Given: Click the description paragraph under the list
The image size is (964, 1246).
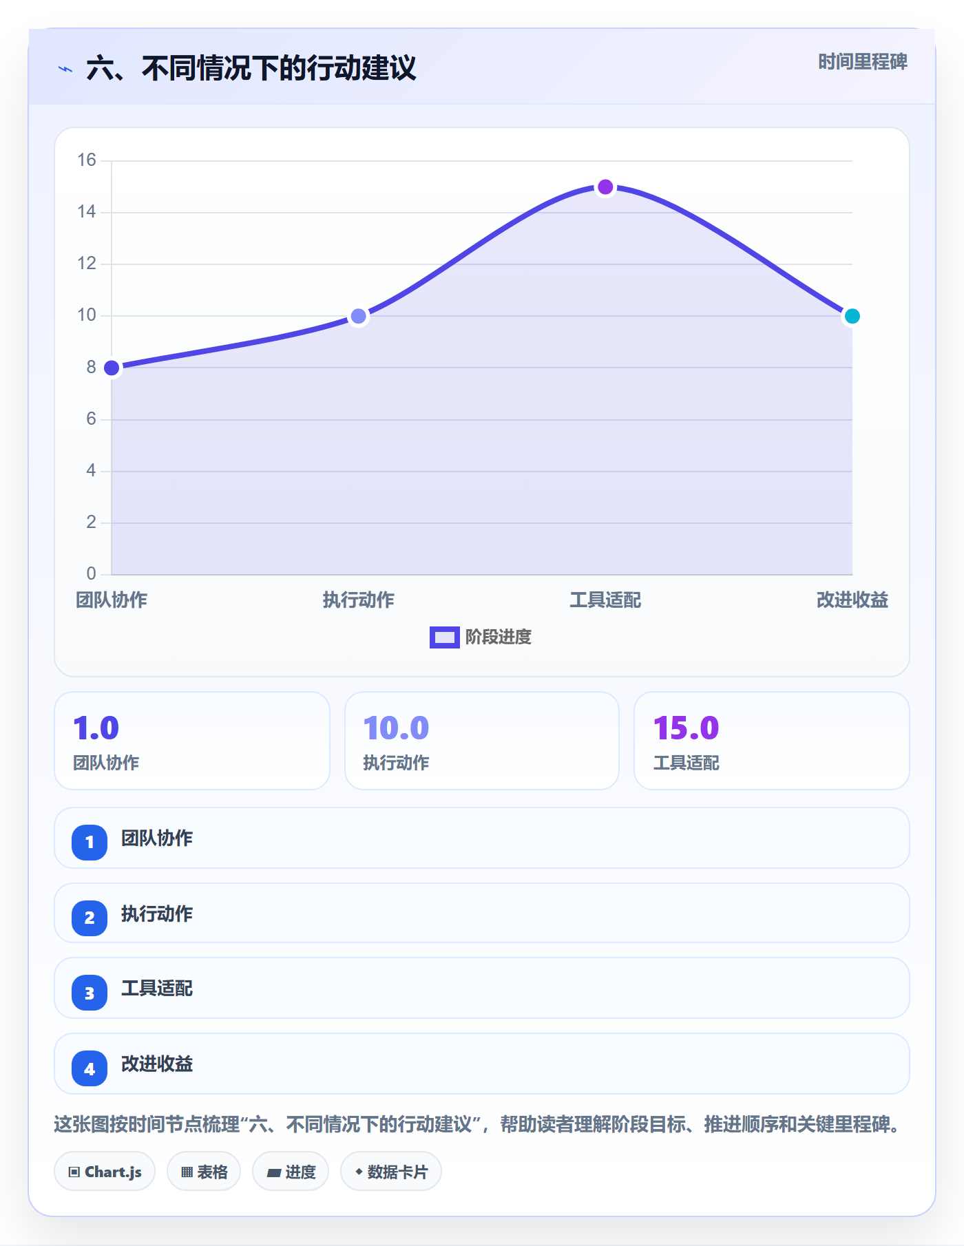Looking at the screenshot, I should (478, 1125).
